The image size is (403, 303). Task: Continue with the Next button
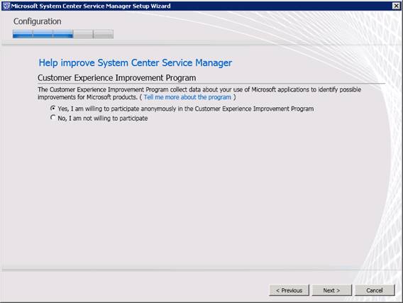[331, 290]
